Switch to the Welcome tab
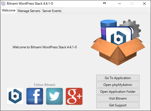This screenshot has height=111, width=151. pyautogui.click(x=8, y=10)
